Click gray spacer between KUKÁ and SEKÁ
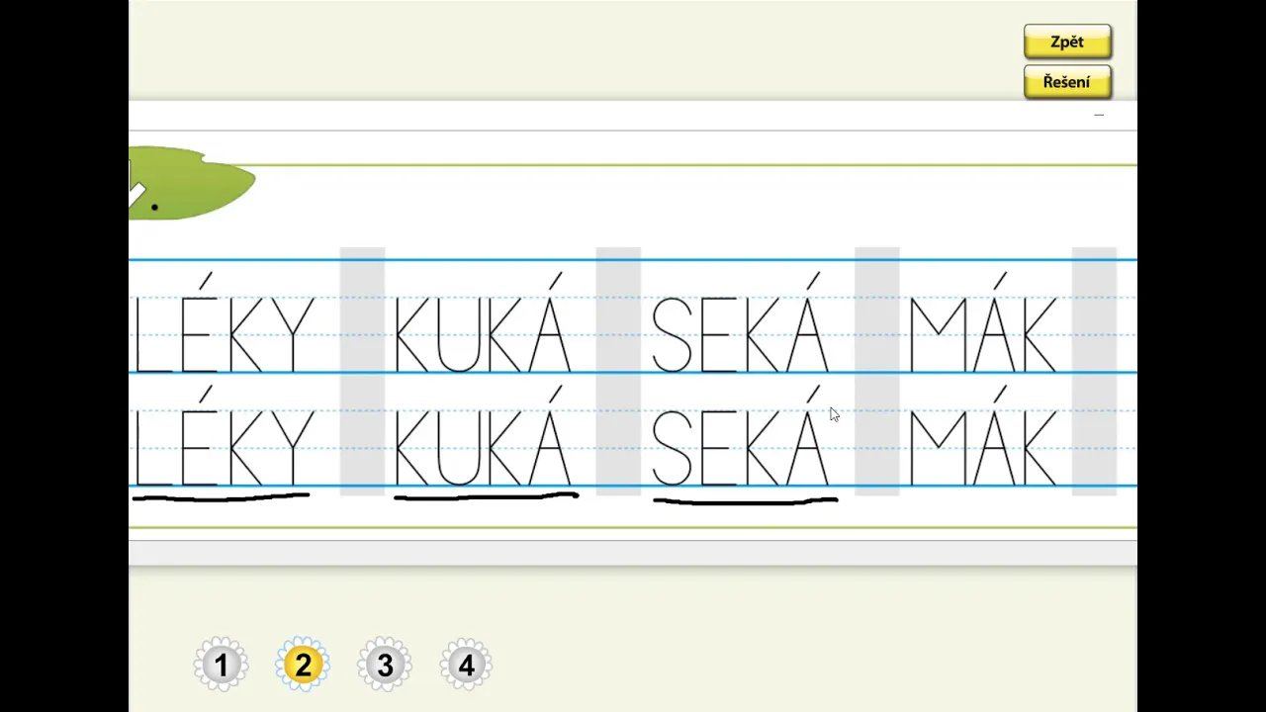This screenshot has width=1266, height=712. (x=618, y=371)
